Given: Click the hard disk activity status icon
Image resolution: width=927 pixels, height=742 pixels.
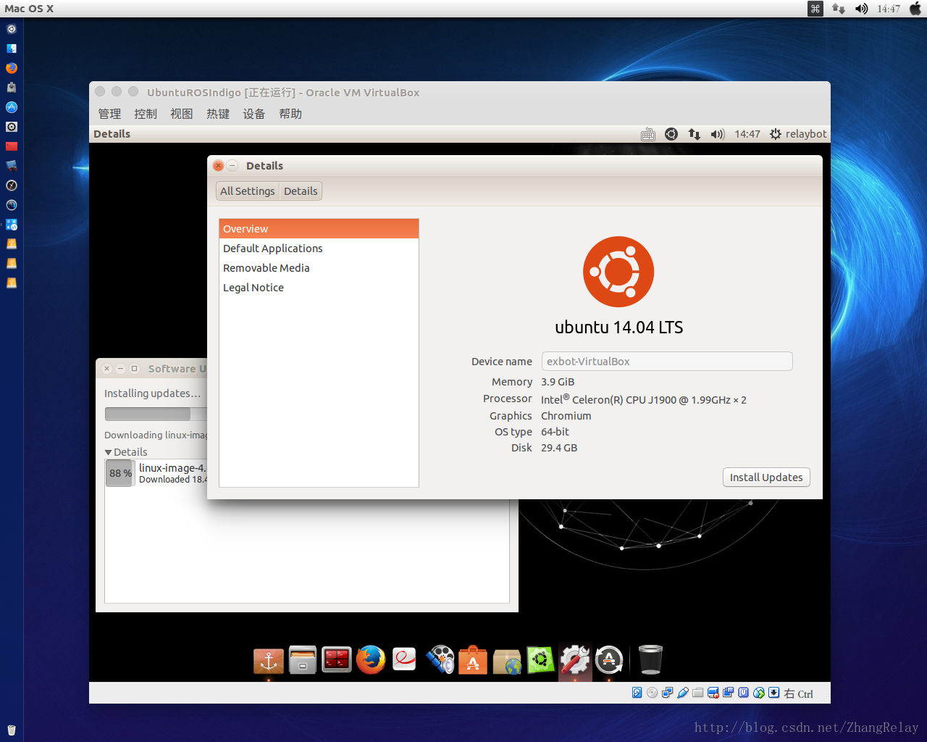Looking at the screenshot, I should pos(637,693).
